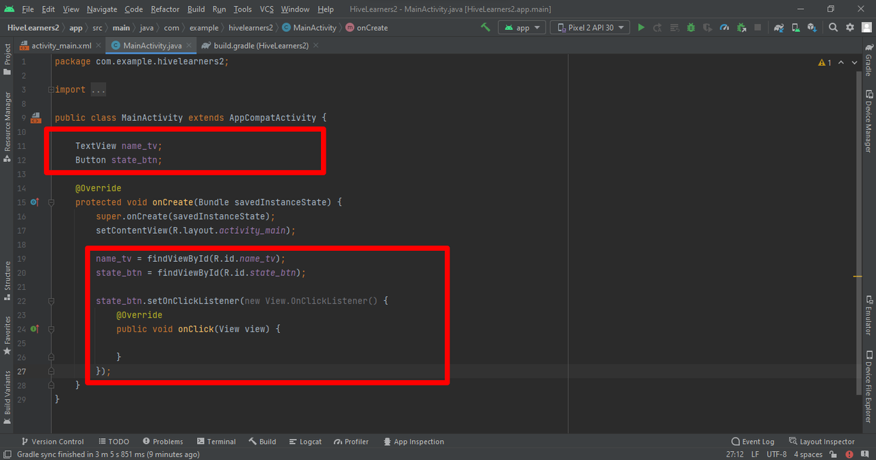Image resolution: width=876 pixels, height=460 pixels.
Task: Click the Android Studio logo icon
Action: tap(9, 9)
